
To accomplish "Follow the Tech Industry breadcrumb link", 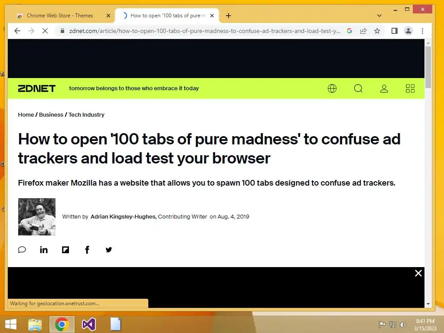I will 86,114.
